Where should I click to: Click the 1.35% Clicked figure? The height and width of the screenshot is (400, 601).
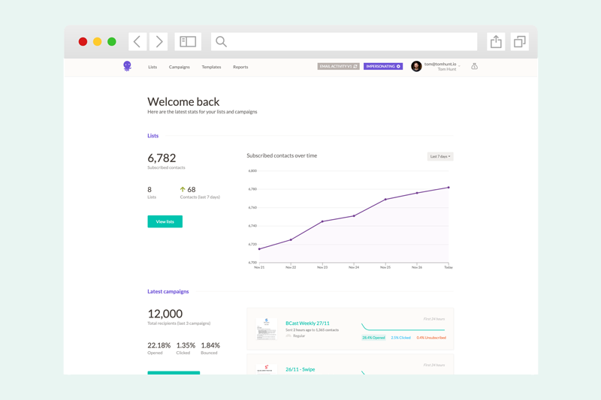pyautogui.click(x=186, y=345)
